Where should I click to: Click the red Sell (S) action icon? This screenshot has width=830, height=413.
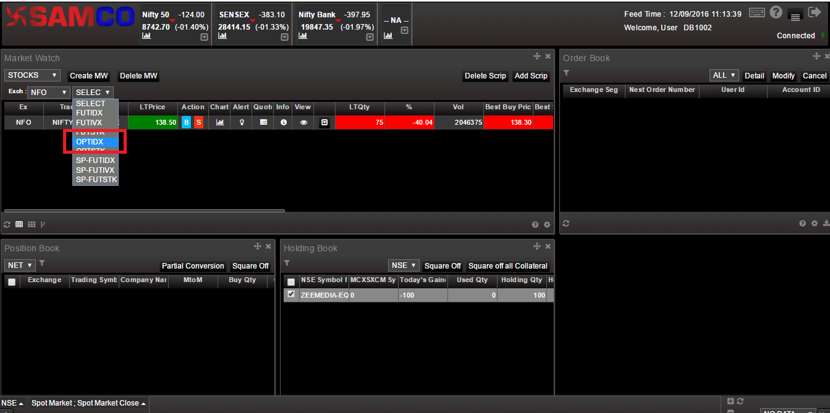tap(198, 122)
